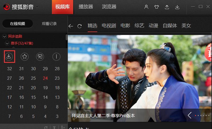The height and width of the screenshot is (129, 212).
Task: Open the downloads icon in top bar
Action: coord(177,7)
